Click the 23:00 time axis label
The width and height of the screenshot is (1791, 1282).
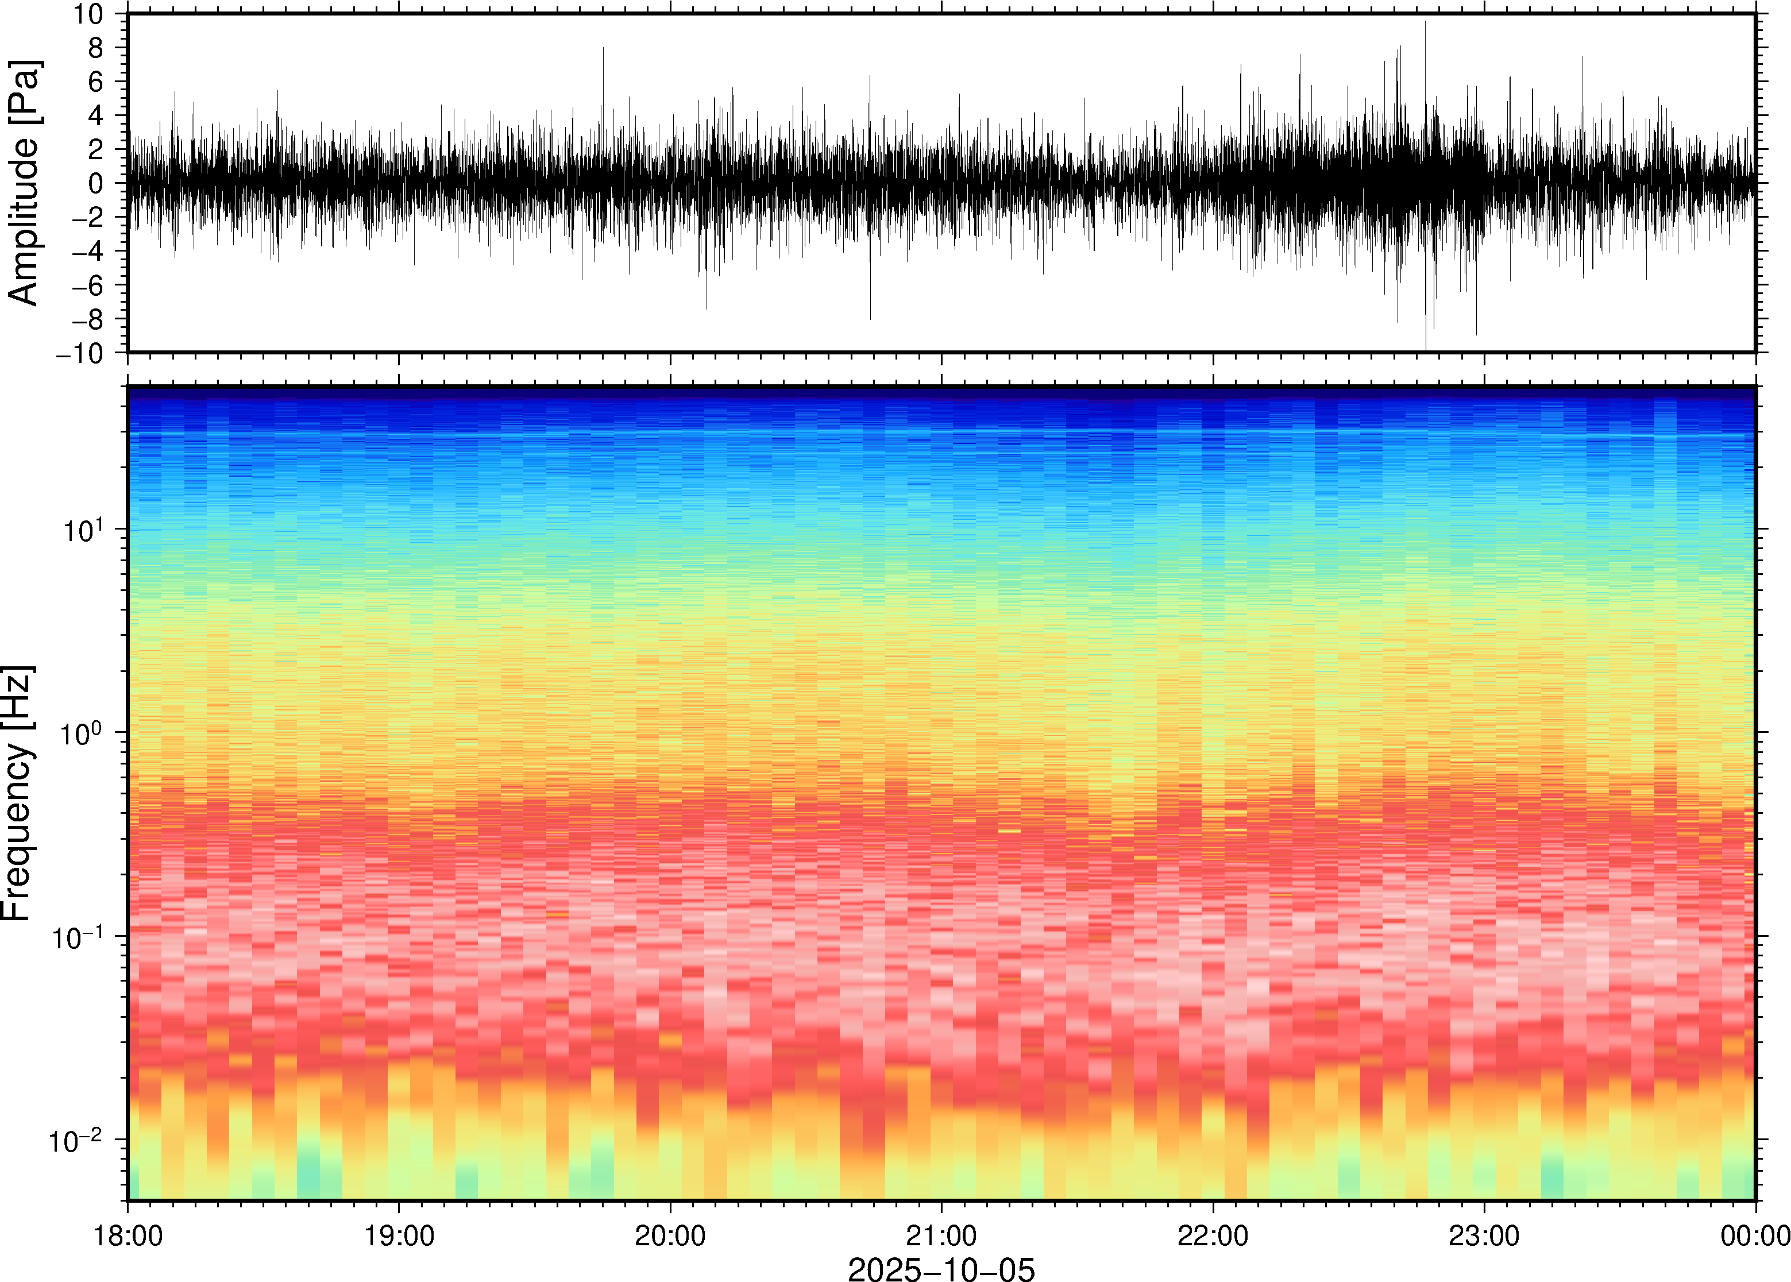point(1484,1235)
